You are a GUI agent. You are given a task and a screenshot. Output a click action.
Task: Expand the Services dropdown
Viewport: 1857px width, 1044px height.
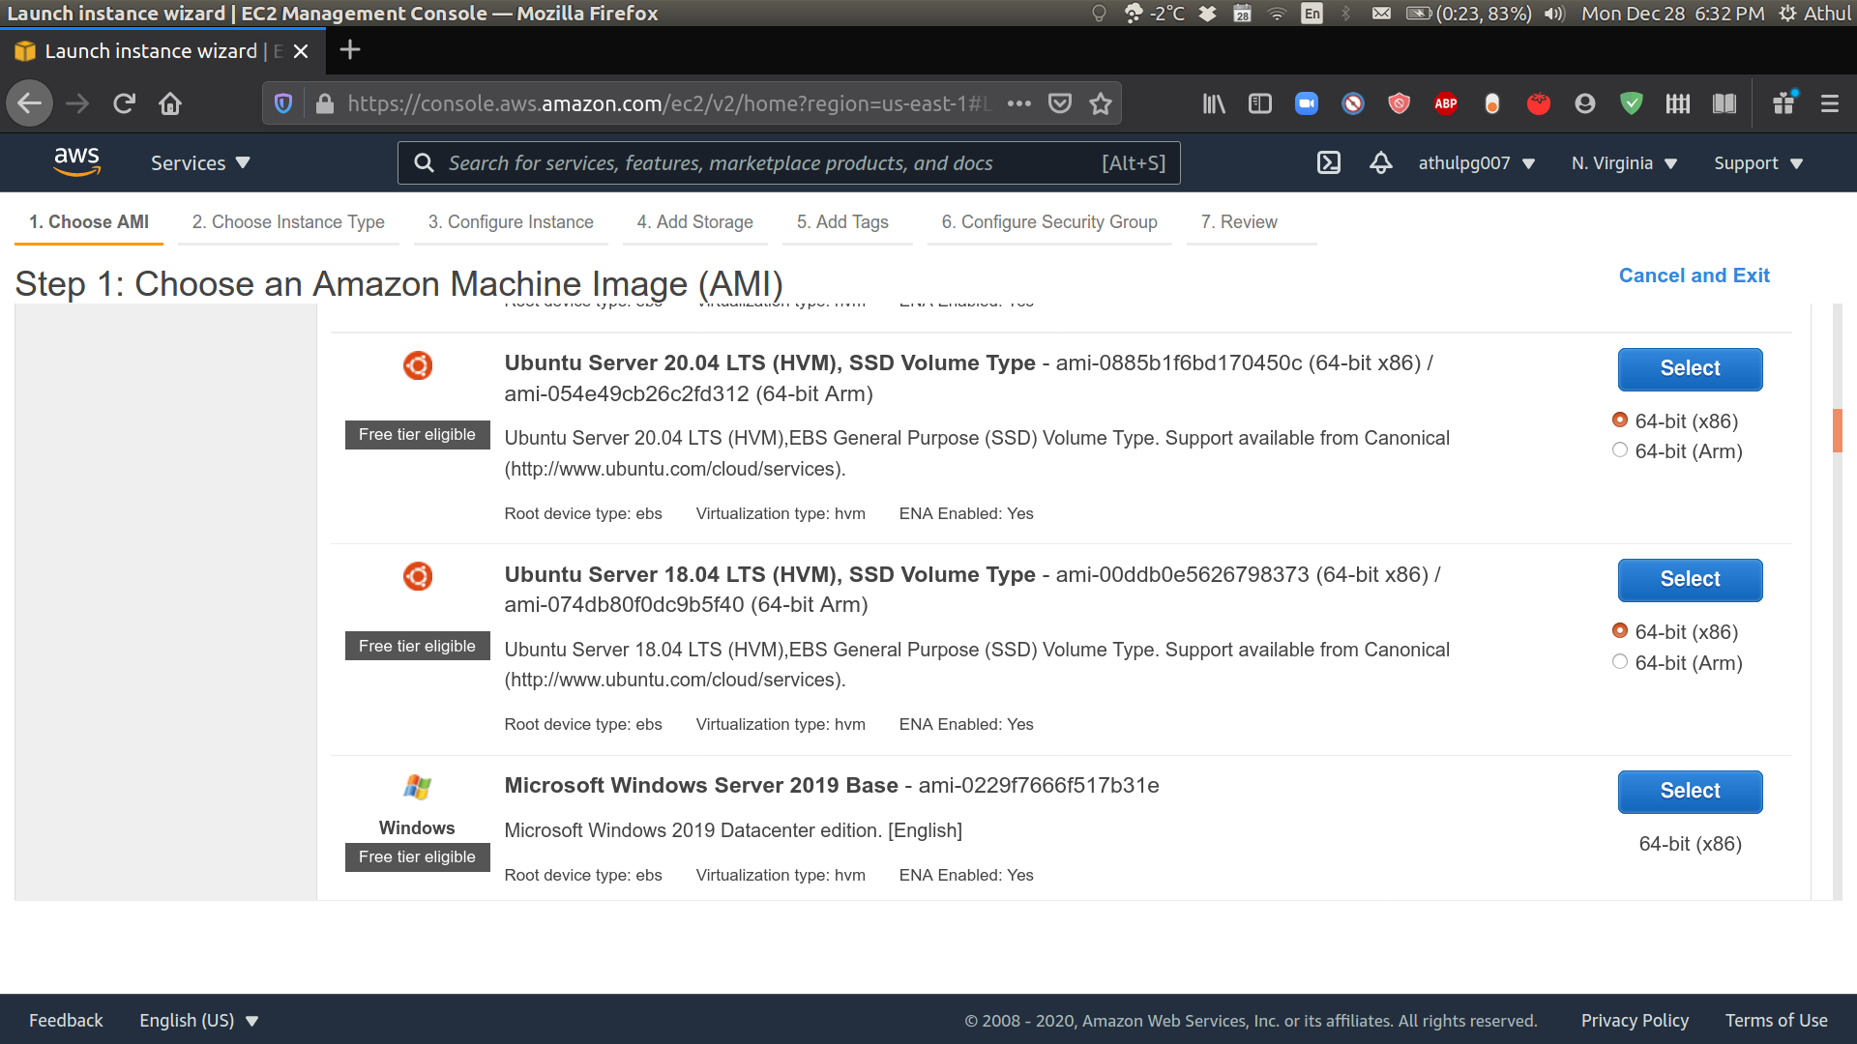tap(200, 163)
